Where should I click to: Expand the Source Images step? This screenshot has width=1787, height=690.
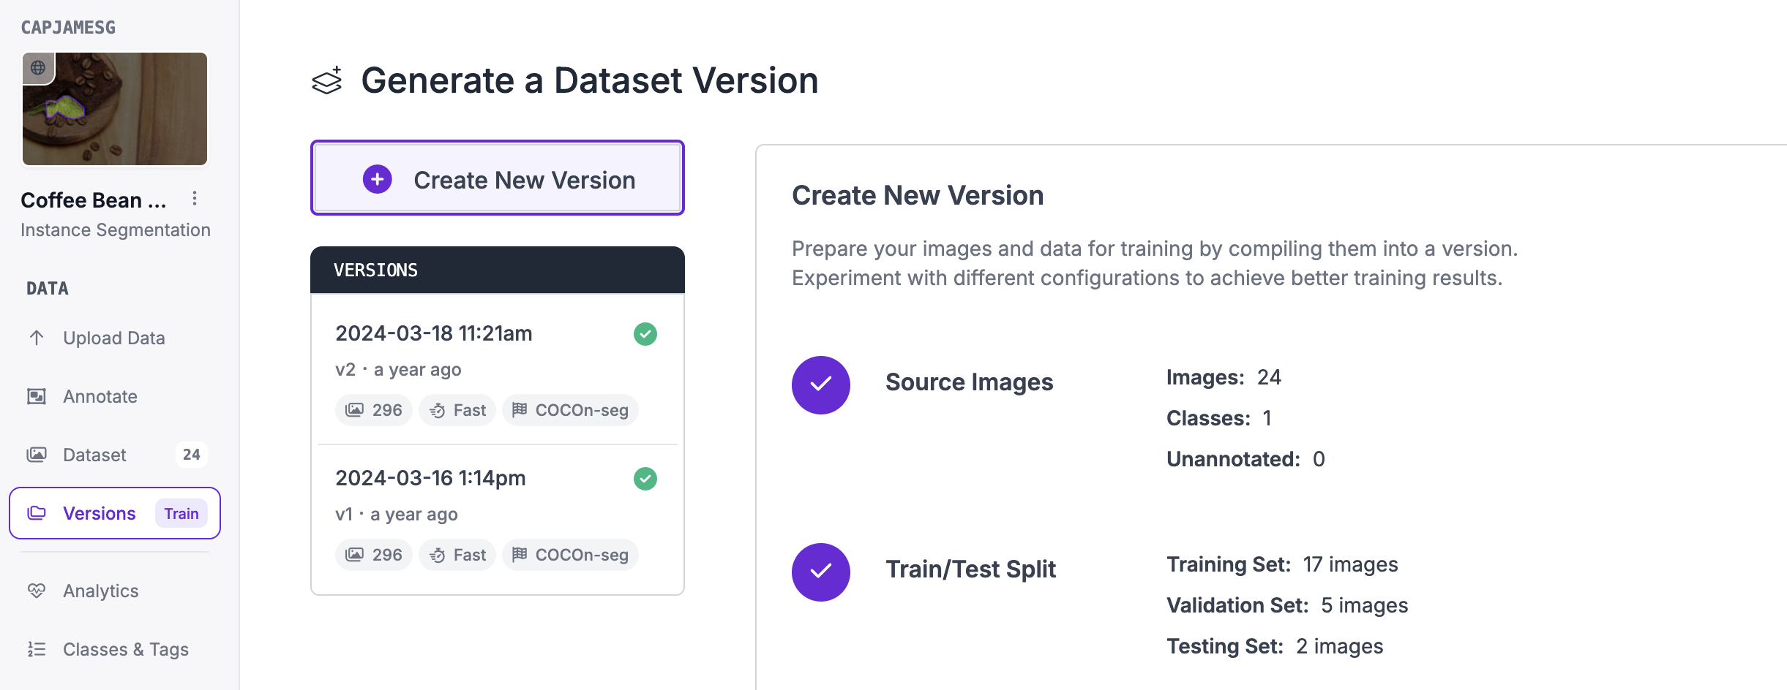click(x=969, y=382)
